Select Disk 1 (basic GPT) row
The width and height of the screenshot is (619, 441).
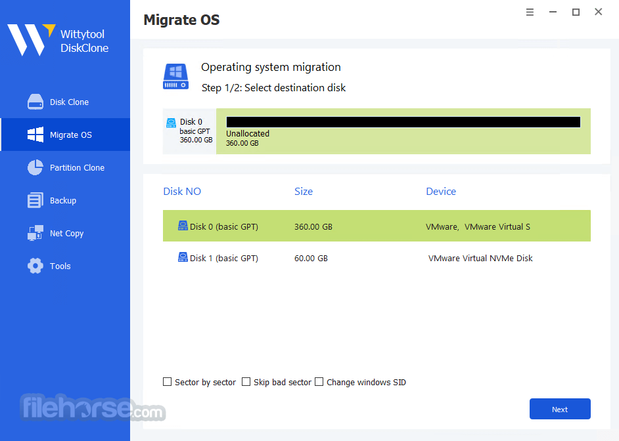coord(377,258)
